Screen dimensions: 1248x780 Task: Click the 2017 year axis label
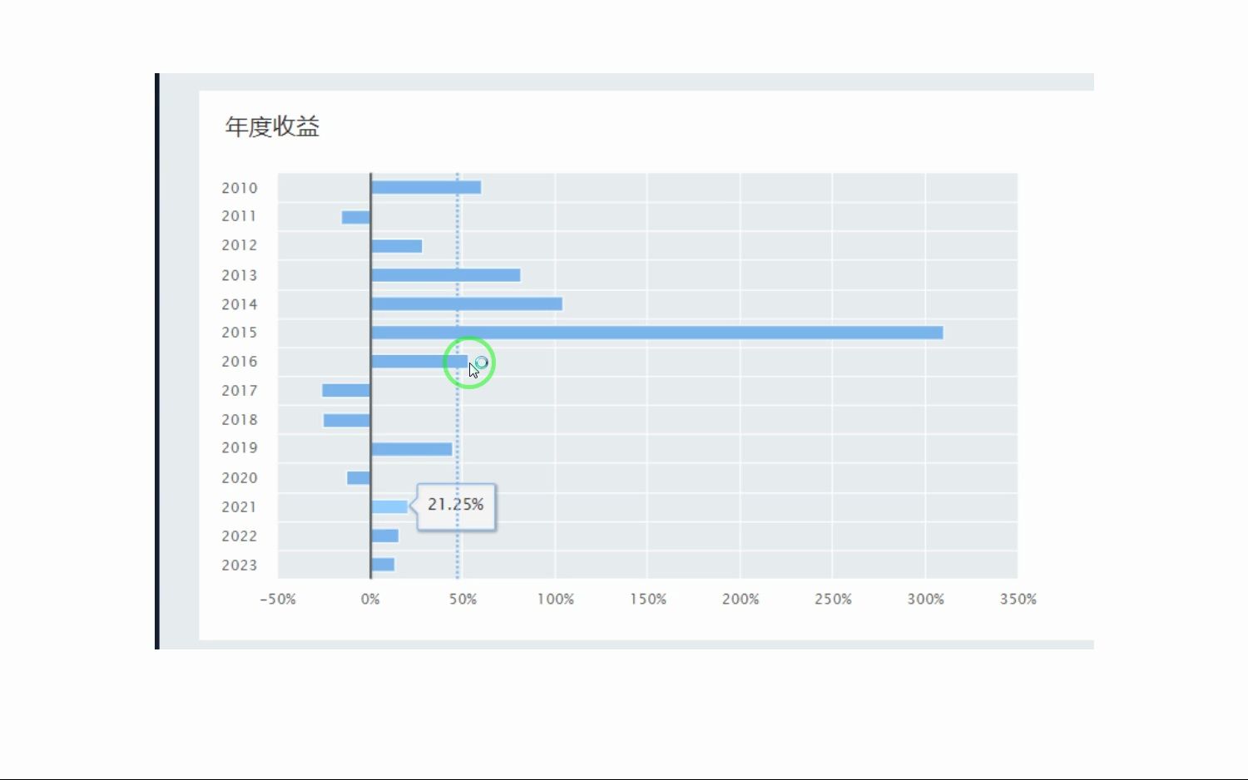point(240,391)
